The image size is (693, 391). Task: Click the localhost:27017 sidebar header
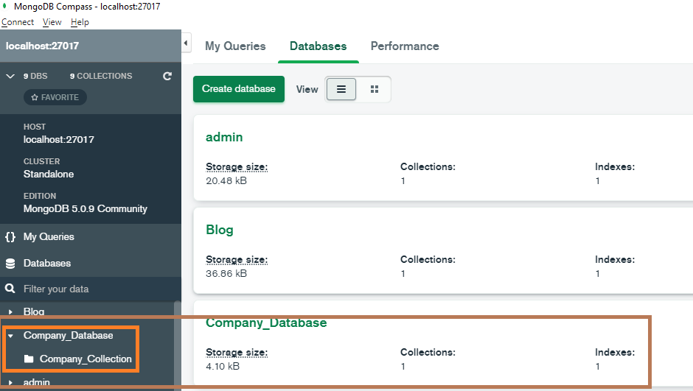pos(91,46)
